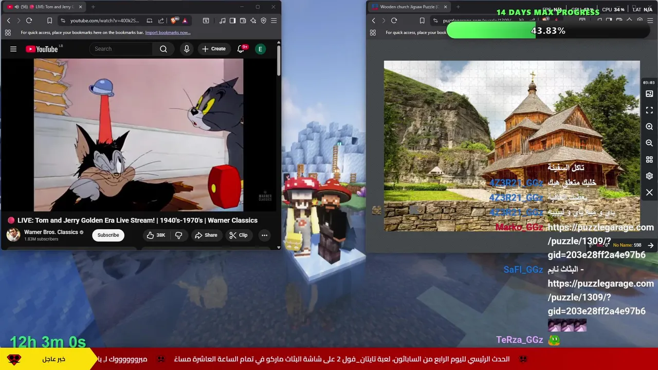Zoom out on the jigsaw puzzle

click(649, 143)
